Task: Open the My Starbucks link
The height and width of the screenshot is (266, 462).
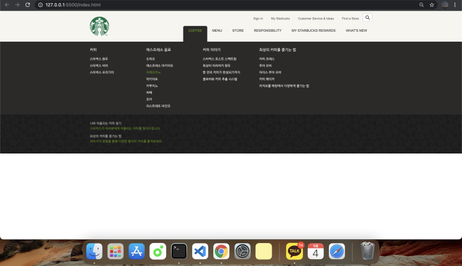Action: pyautogui.click(x=280, y=19)
